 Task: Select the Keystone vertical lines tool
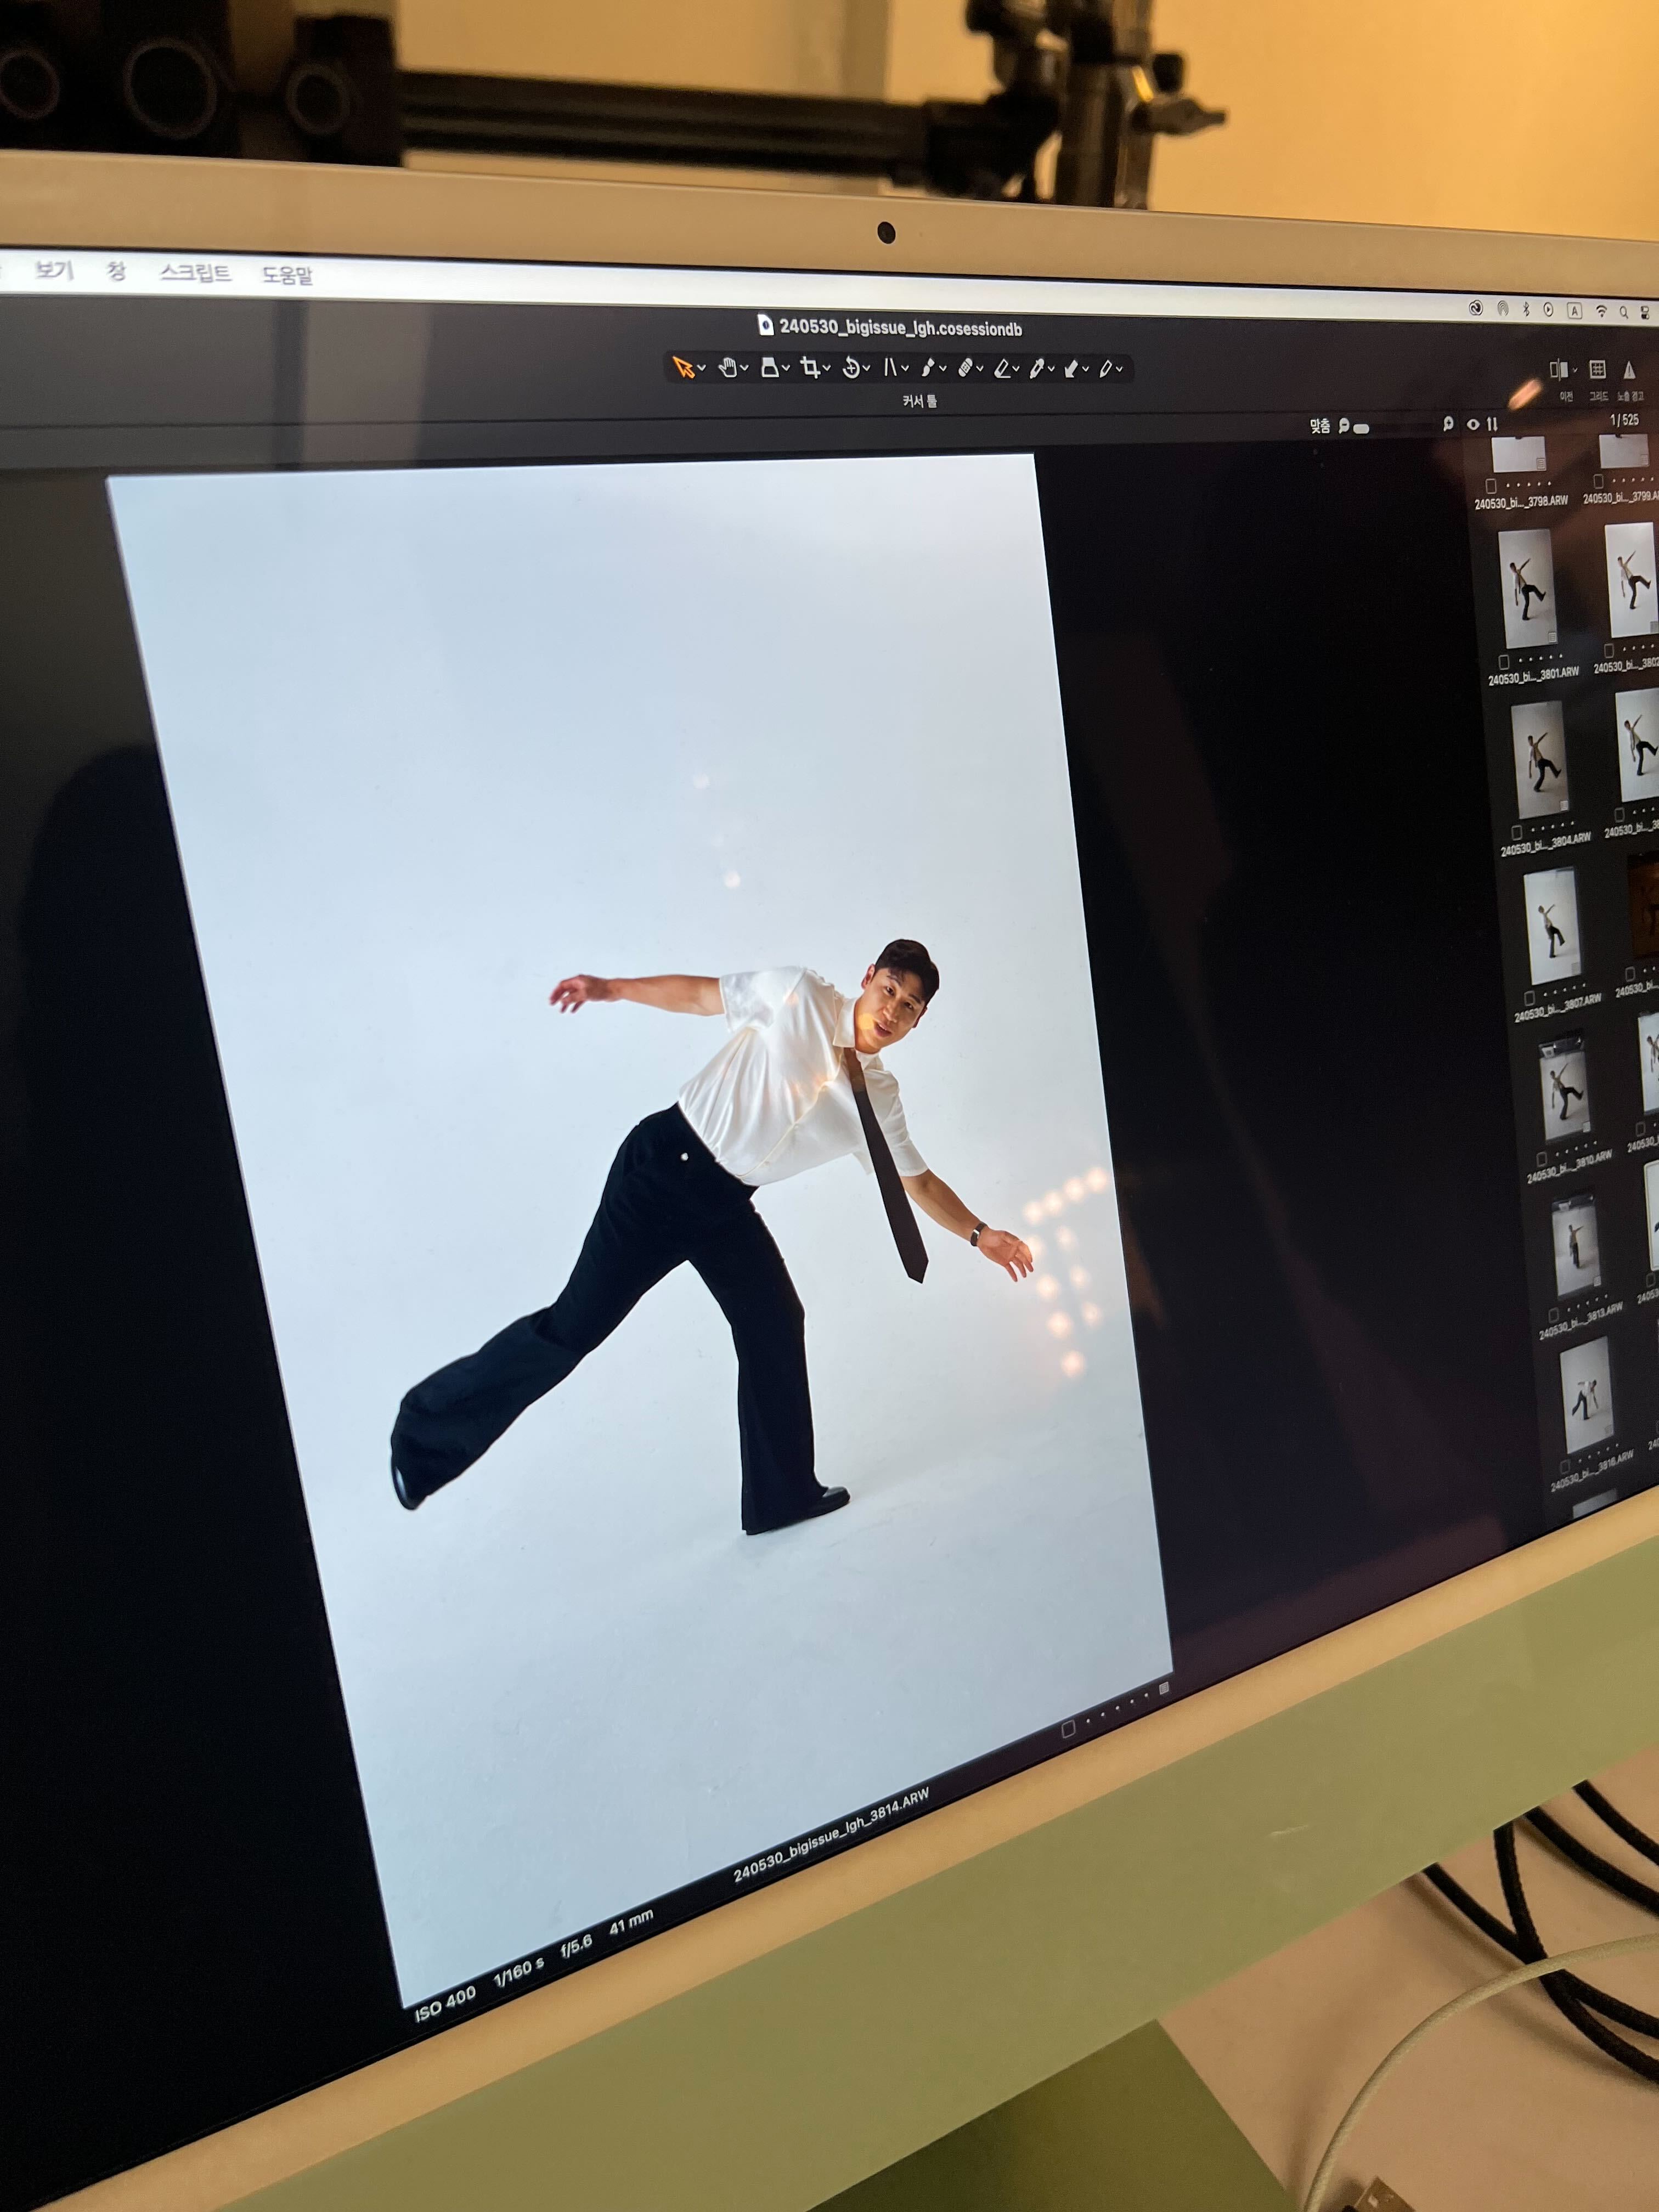(891, 367)
